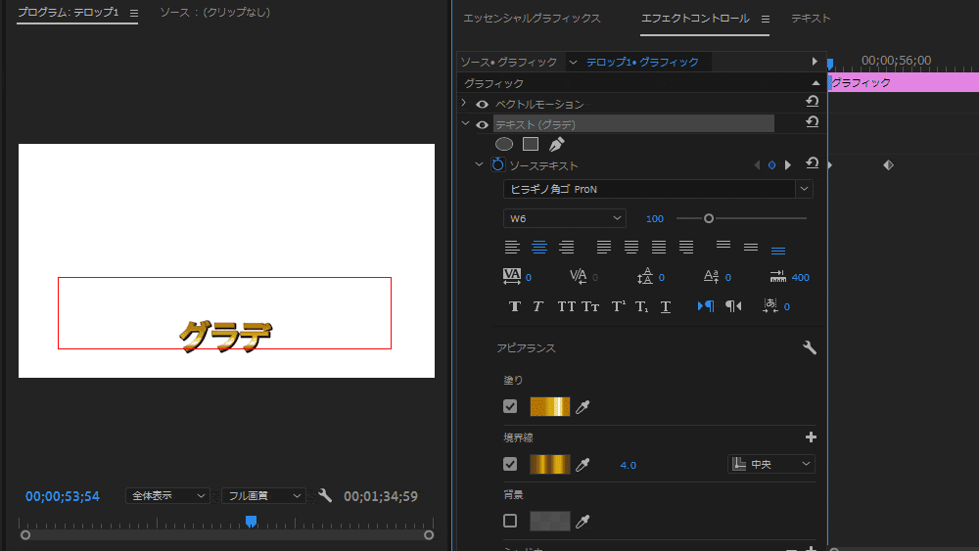Open the プログラム: テロップ1 panel menu

click(x=133, y=13)
